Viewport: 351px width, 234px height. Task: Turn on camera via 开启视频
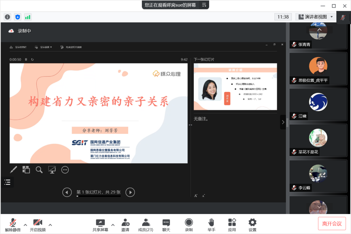point(38,225)
